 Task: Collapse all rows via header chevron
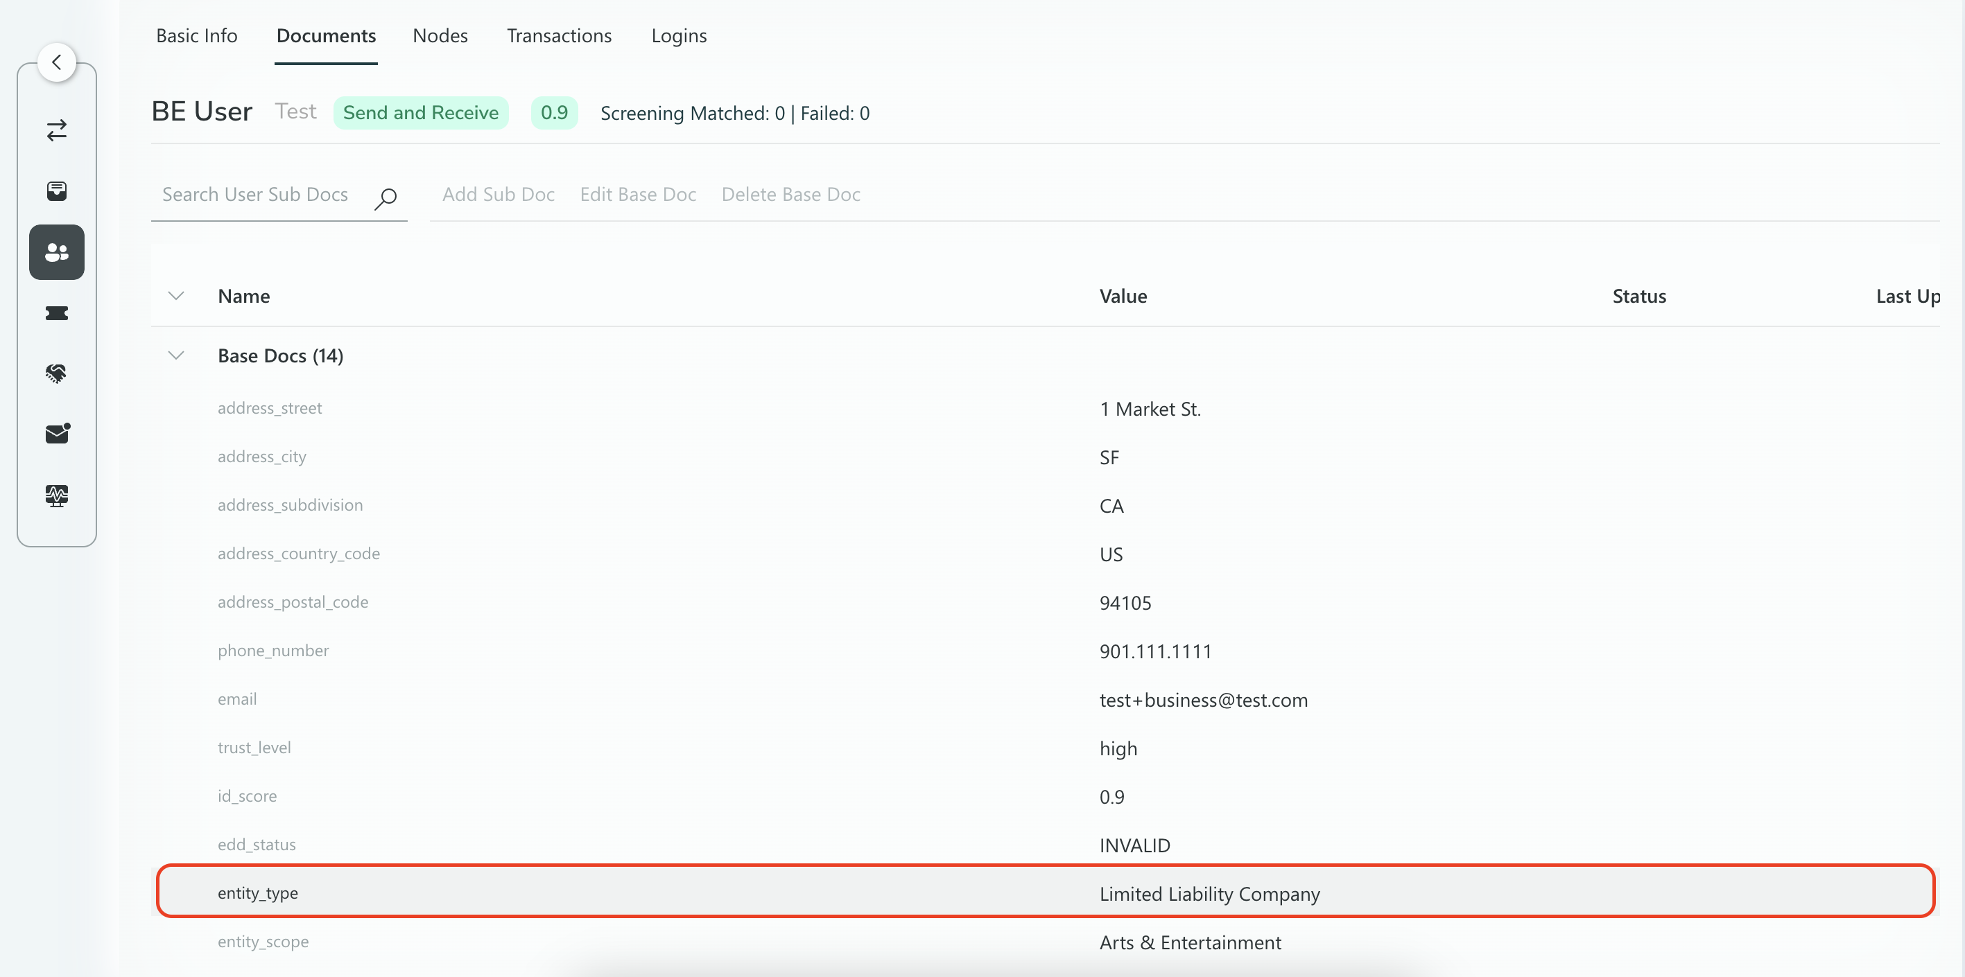coord(176,296)
